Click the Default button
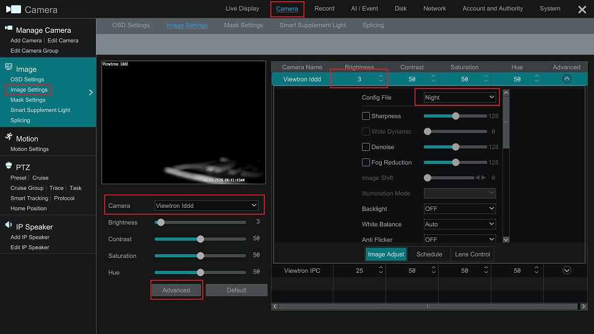The height and width of the screenshot is (334, 594). click(236, 290)
